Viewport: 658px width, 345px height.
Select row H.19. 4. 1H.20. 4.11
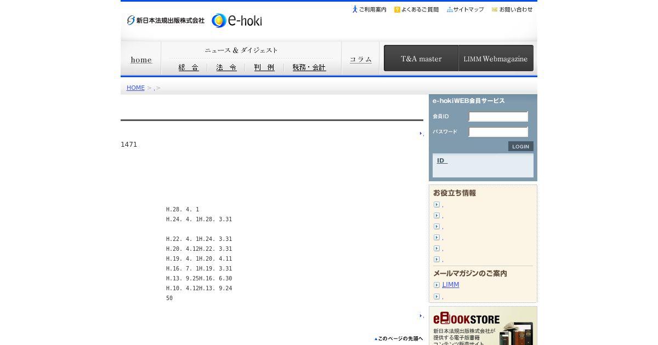pos(199,258)
